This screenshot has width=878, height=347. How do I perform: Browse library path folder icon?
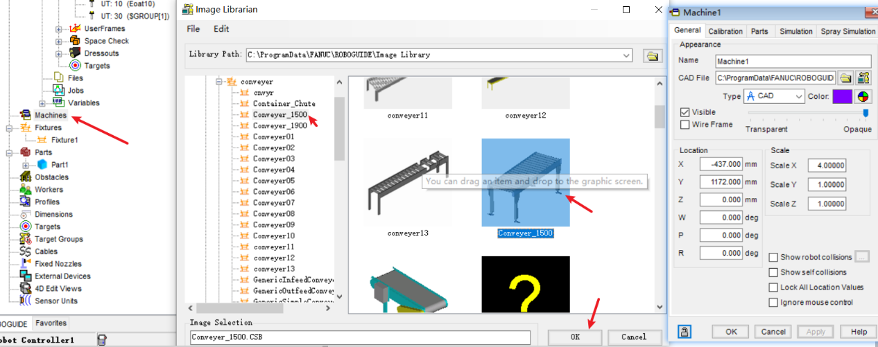pyautogui.click(x=651, y=55)
